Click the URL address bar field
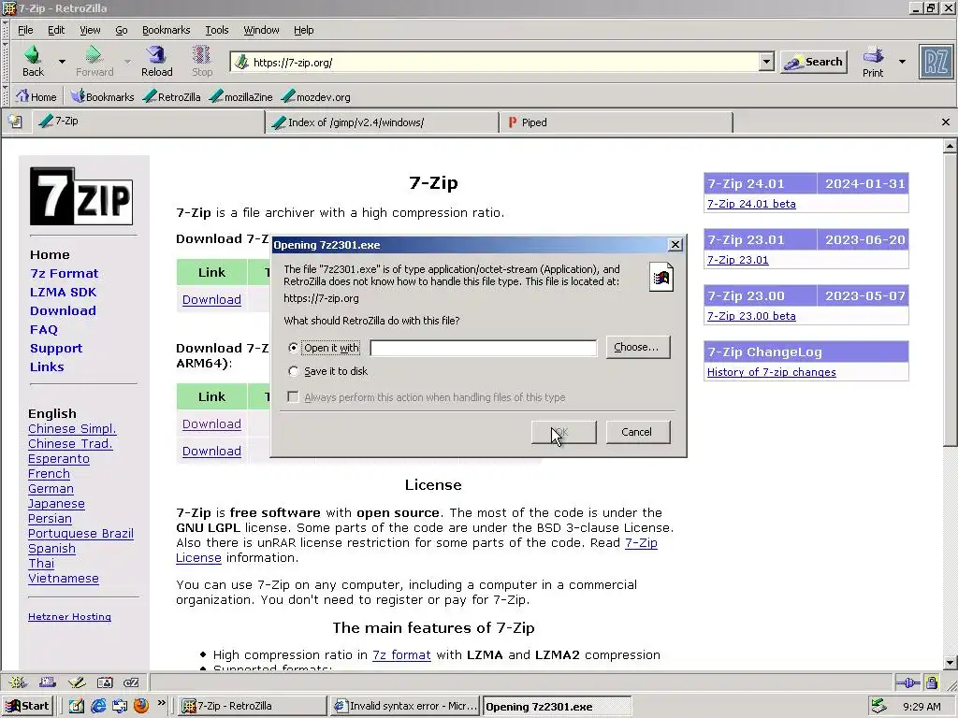 pyautogui.click(x=504, y=62)
